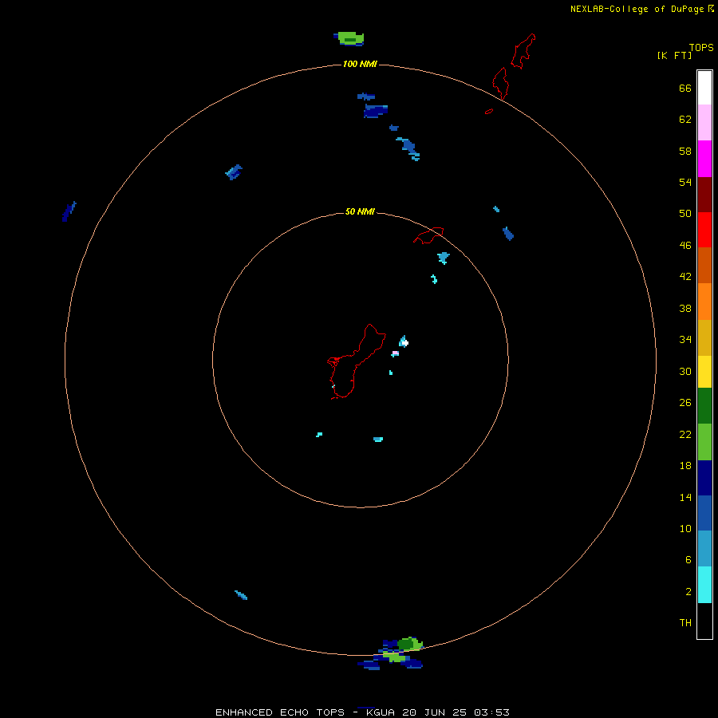Click the 20 JUN 25 03:53 timestamp
This screenshot has width=718, height=718.
tap(456, 712)
